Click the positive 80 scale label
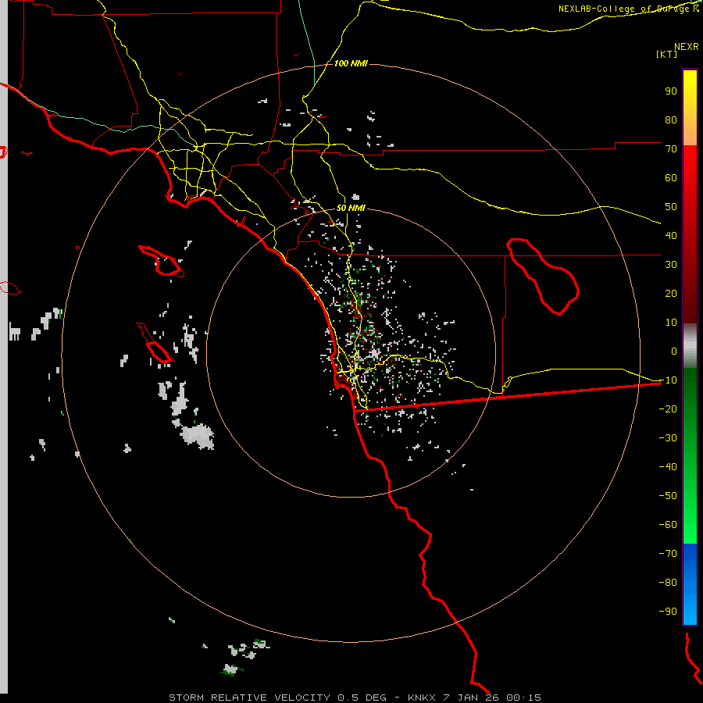 (x=671, y=120)
